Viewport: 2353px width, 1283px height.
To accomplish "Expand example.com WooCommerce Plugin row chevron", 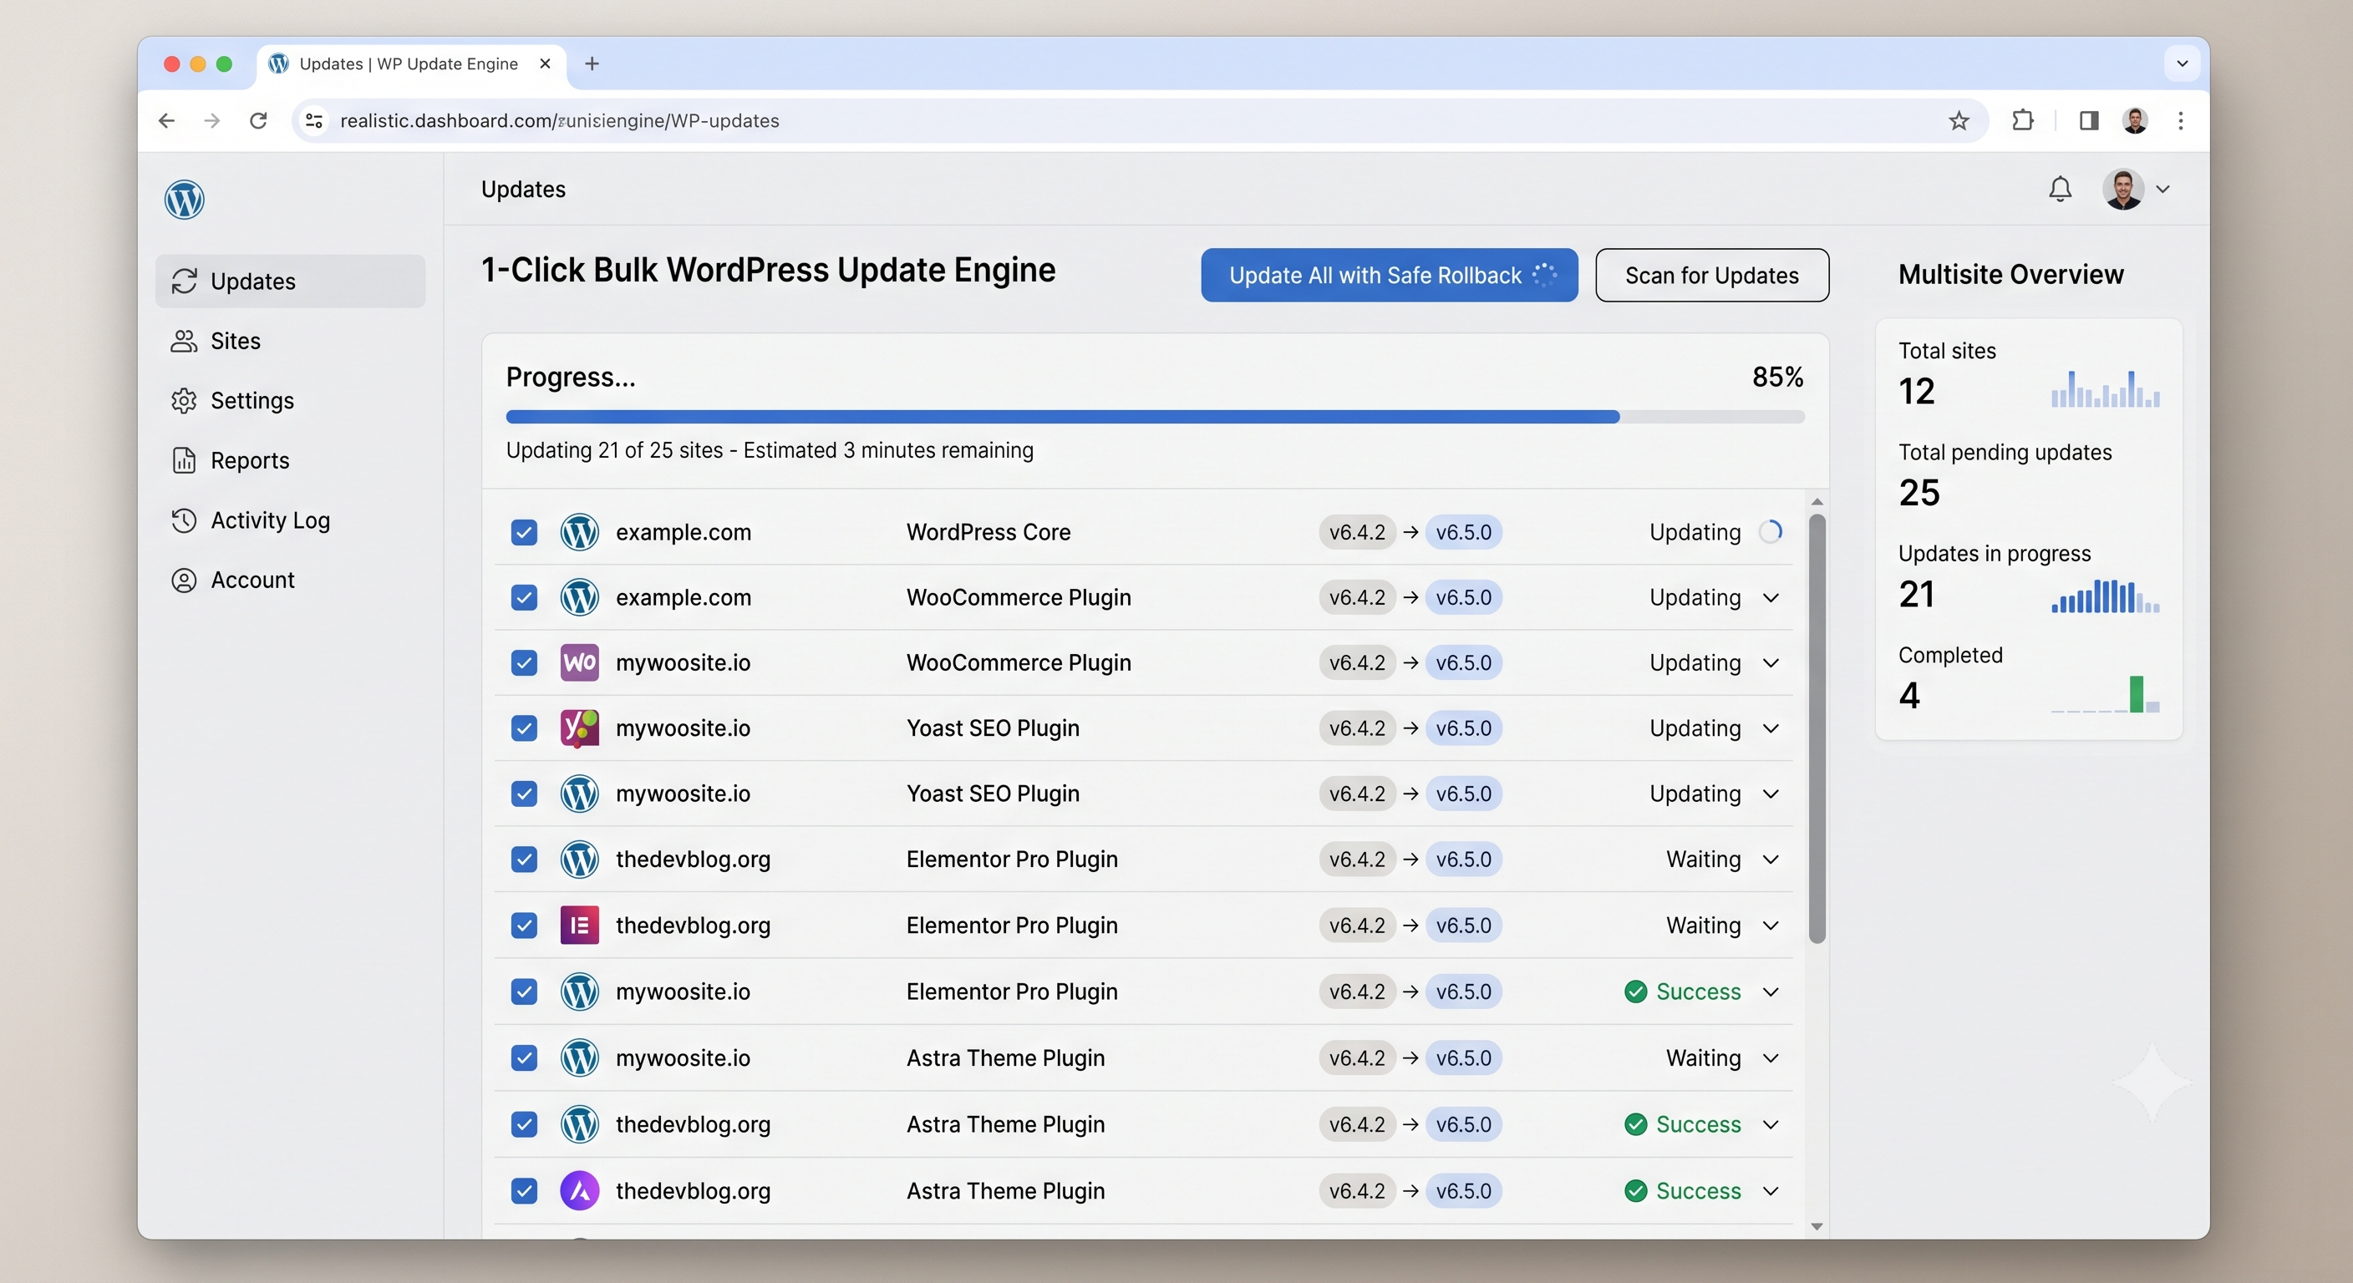I will tap(1771, 597).
